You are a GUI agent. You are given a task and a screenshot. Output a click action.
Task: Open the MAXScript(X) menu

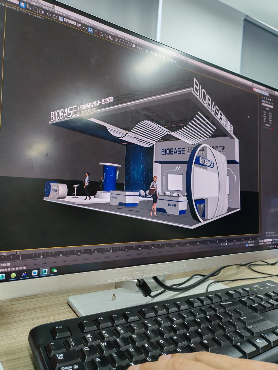coord(123,38)
